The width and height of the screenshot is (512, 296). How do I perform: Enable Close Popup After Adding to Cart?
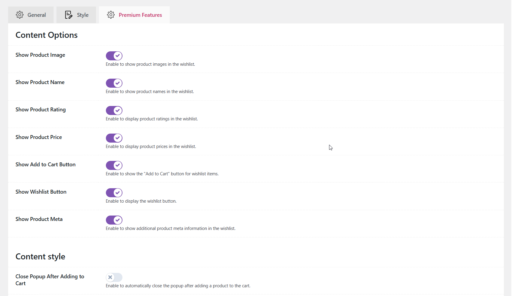pos(114,277)
